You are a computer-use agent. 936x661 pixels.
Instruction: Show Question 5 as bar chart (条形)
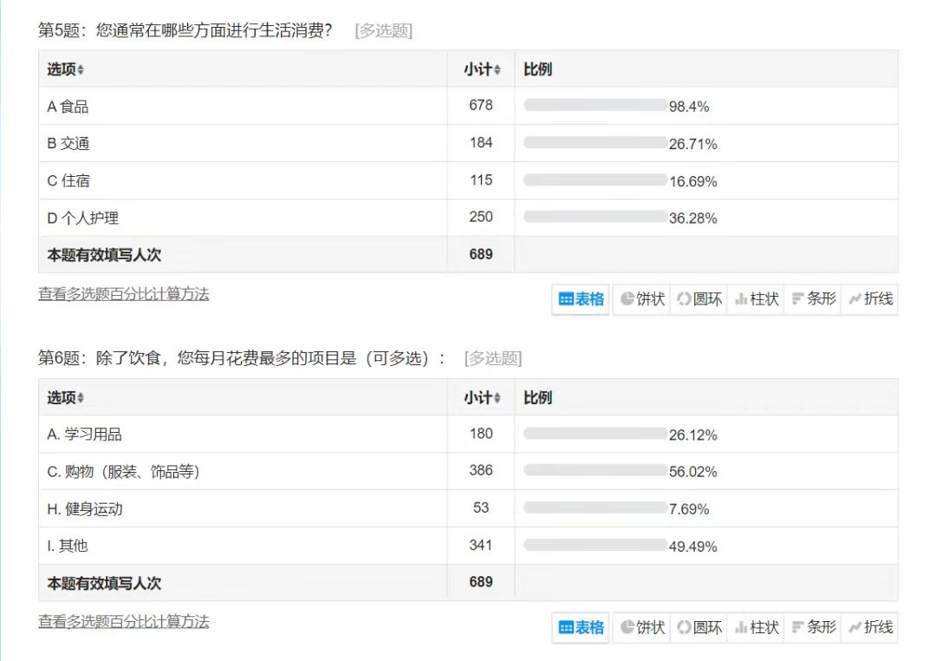click(813, 299)
